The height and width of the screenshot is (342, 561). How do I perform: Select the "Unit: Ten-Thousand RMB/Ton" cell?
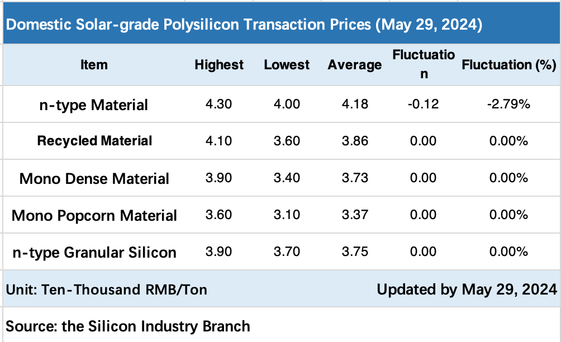pyautogui.click(x=106, y=289)
